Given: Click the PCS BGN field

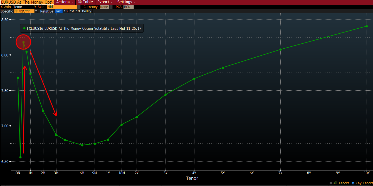Looking at the screenshot, I should (129, 7).
